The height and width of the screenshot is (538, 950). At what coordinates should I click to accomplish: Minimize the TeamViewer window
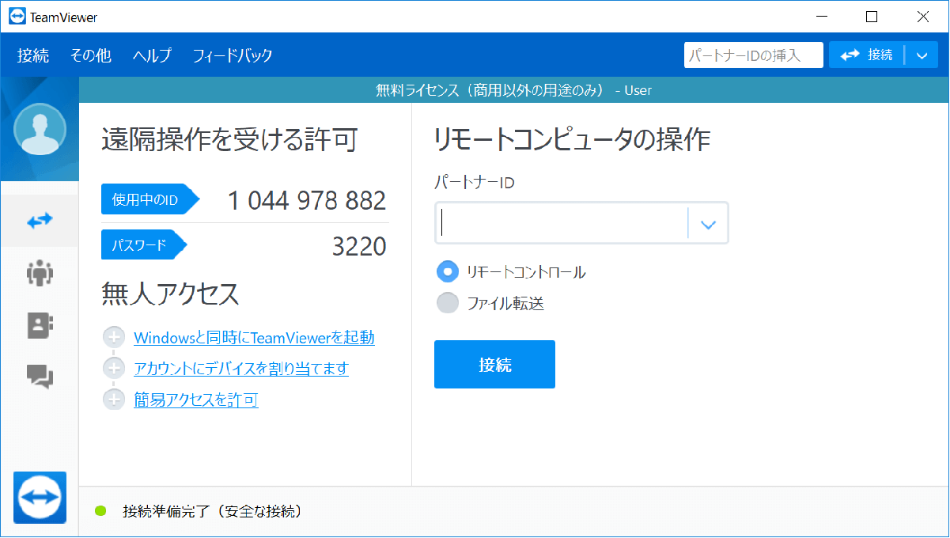pyautogui.click(x=823, y=16)
